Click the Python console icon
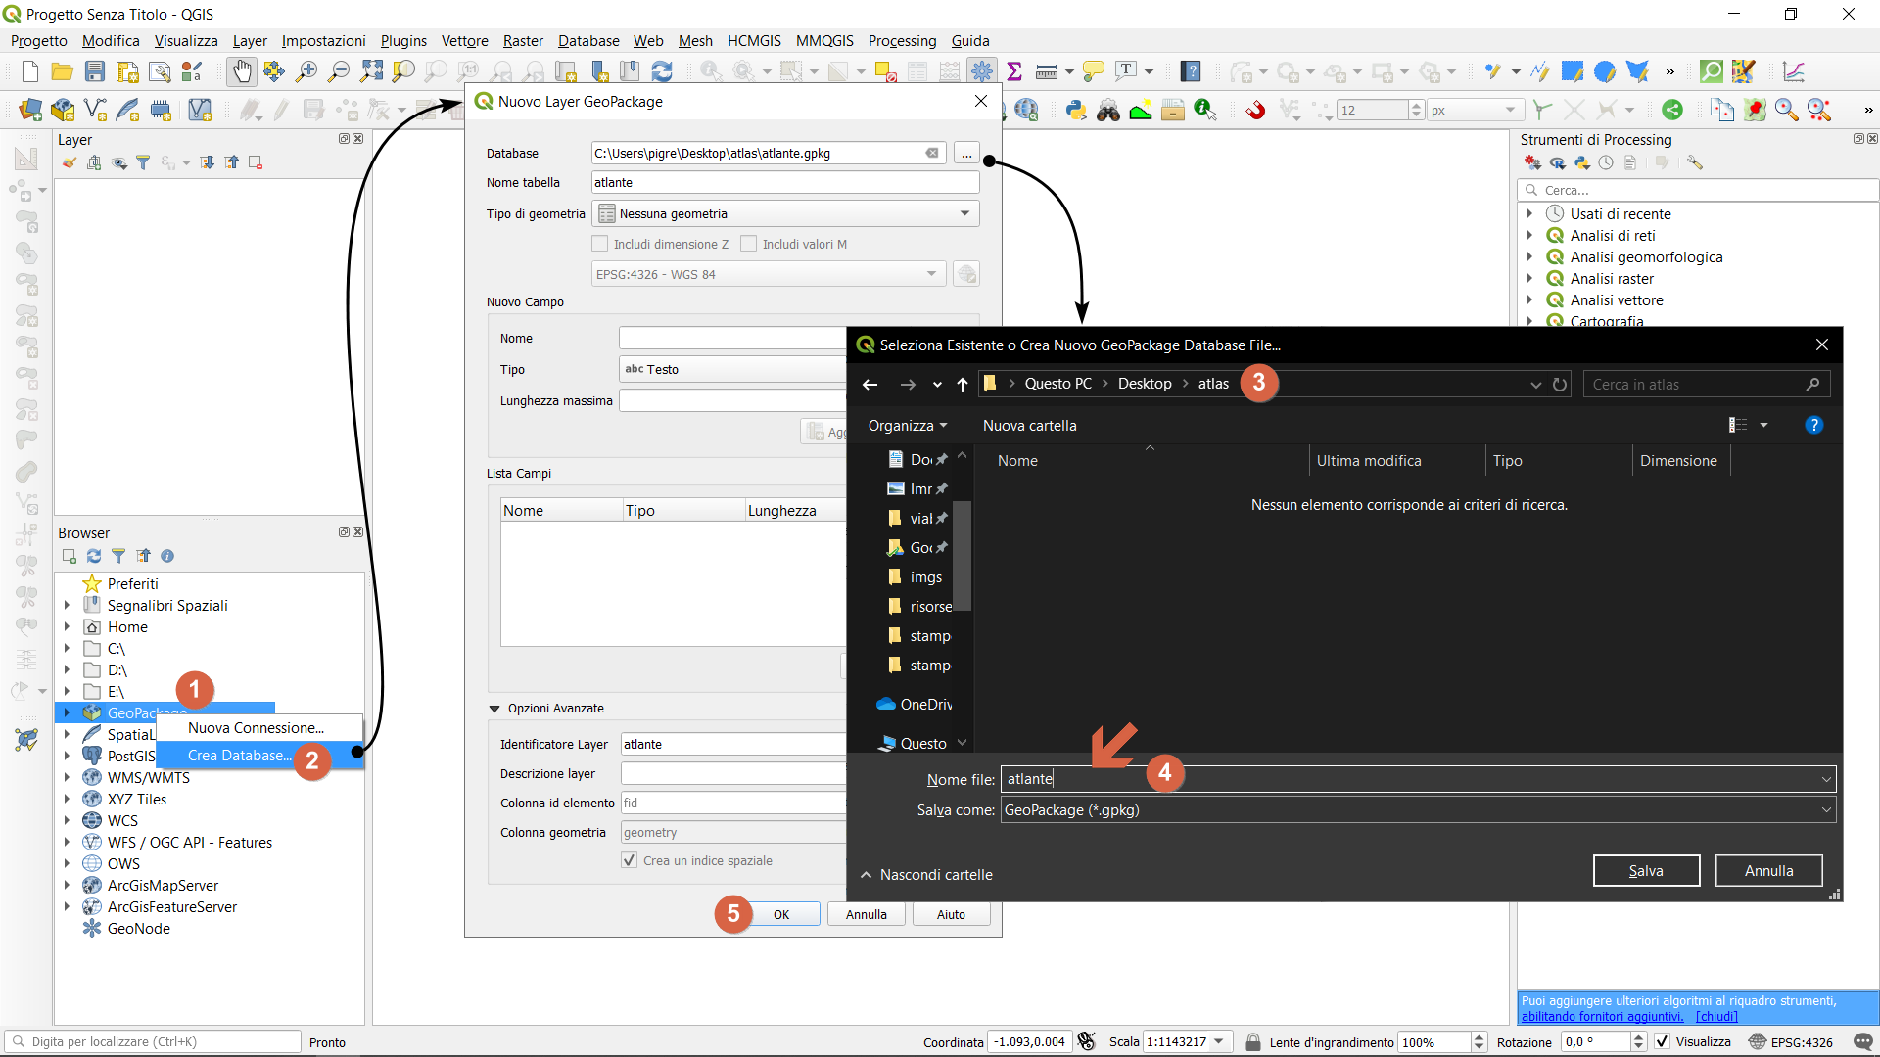 point(1076,110)
